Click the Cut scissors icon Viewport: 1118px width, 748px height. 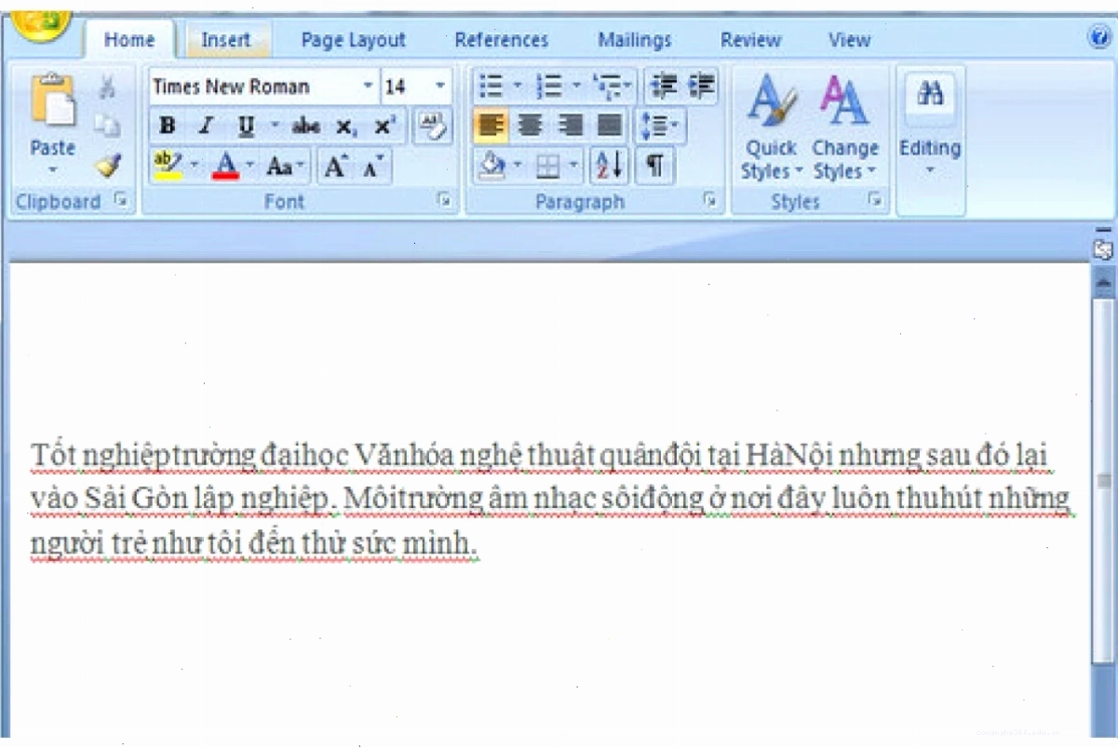(x=108, y=88)
